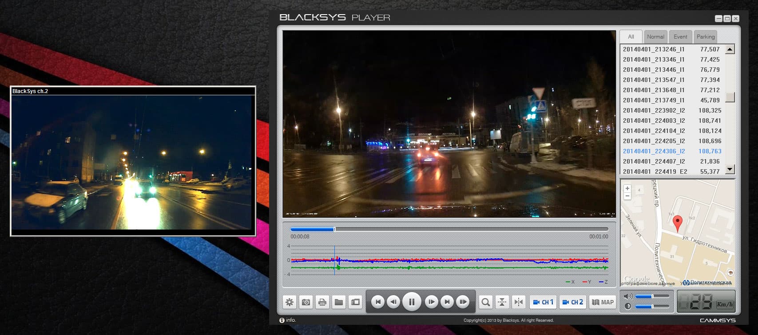Select file 20140401_223902_I2

(672, 110)
